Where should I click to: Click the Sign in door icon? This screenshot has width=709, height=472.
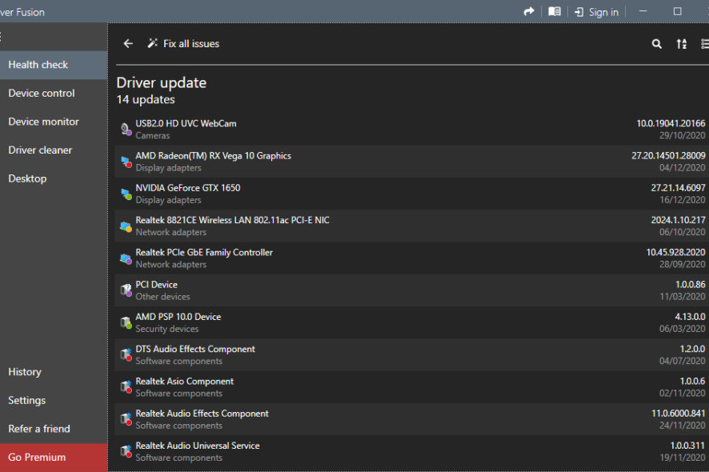point(579,12)
